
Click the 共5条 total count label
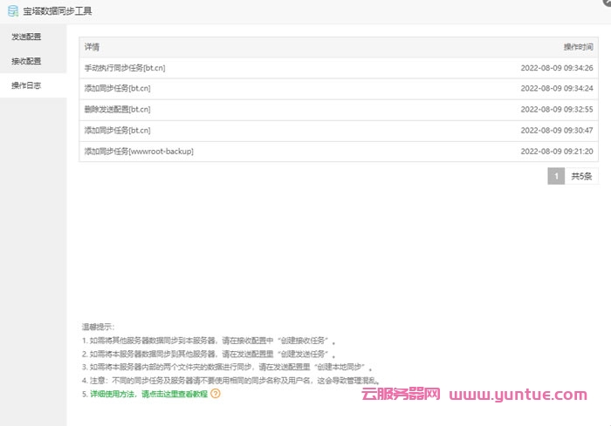click(x=581, y=176)
